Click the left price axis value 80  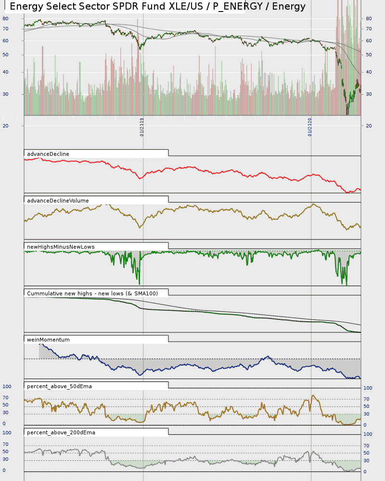[x=5, y=19]
